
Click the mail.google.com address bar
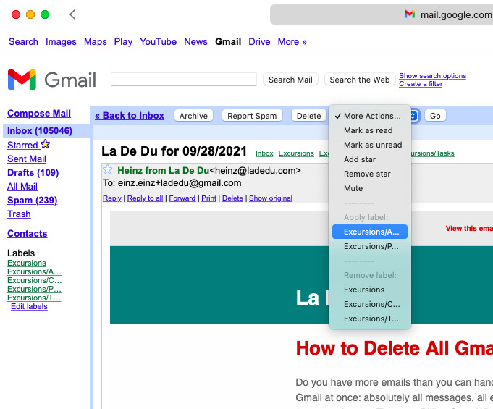(382, 14)
